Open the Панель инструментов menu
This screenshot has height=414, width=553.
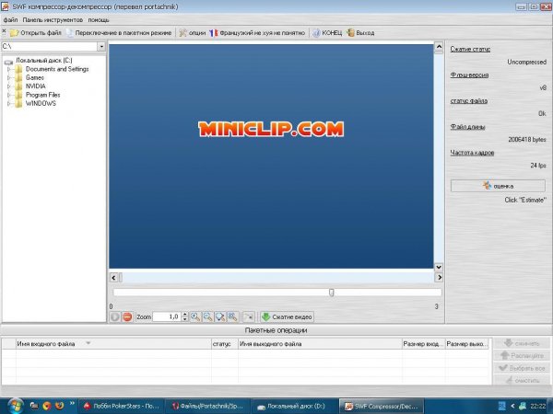(x=53, y=20)
